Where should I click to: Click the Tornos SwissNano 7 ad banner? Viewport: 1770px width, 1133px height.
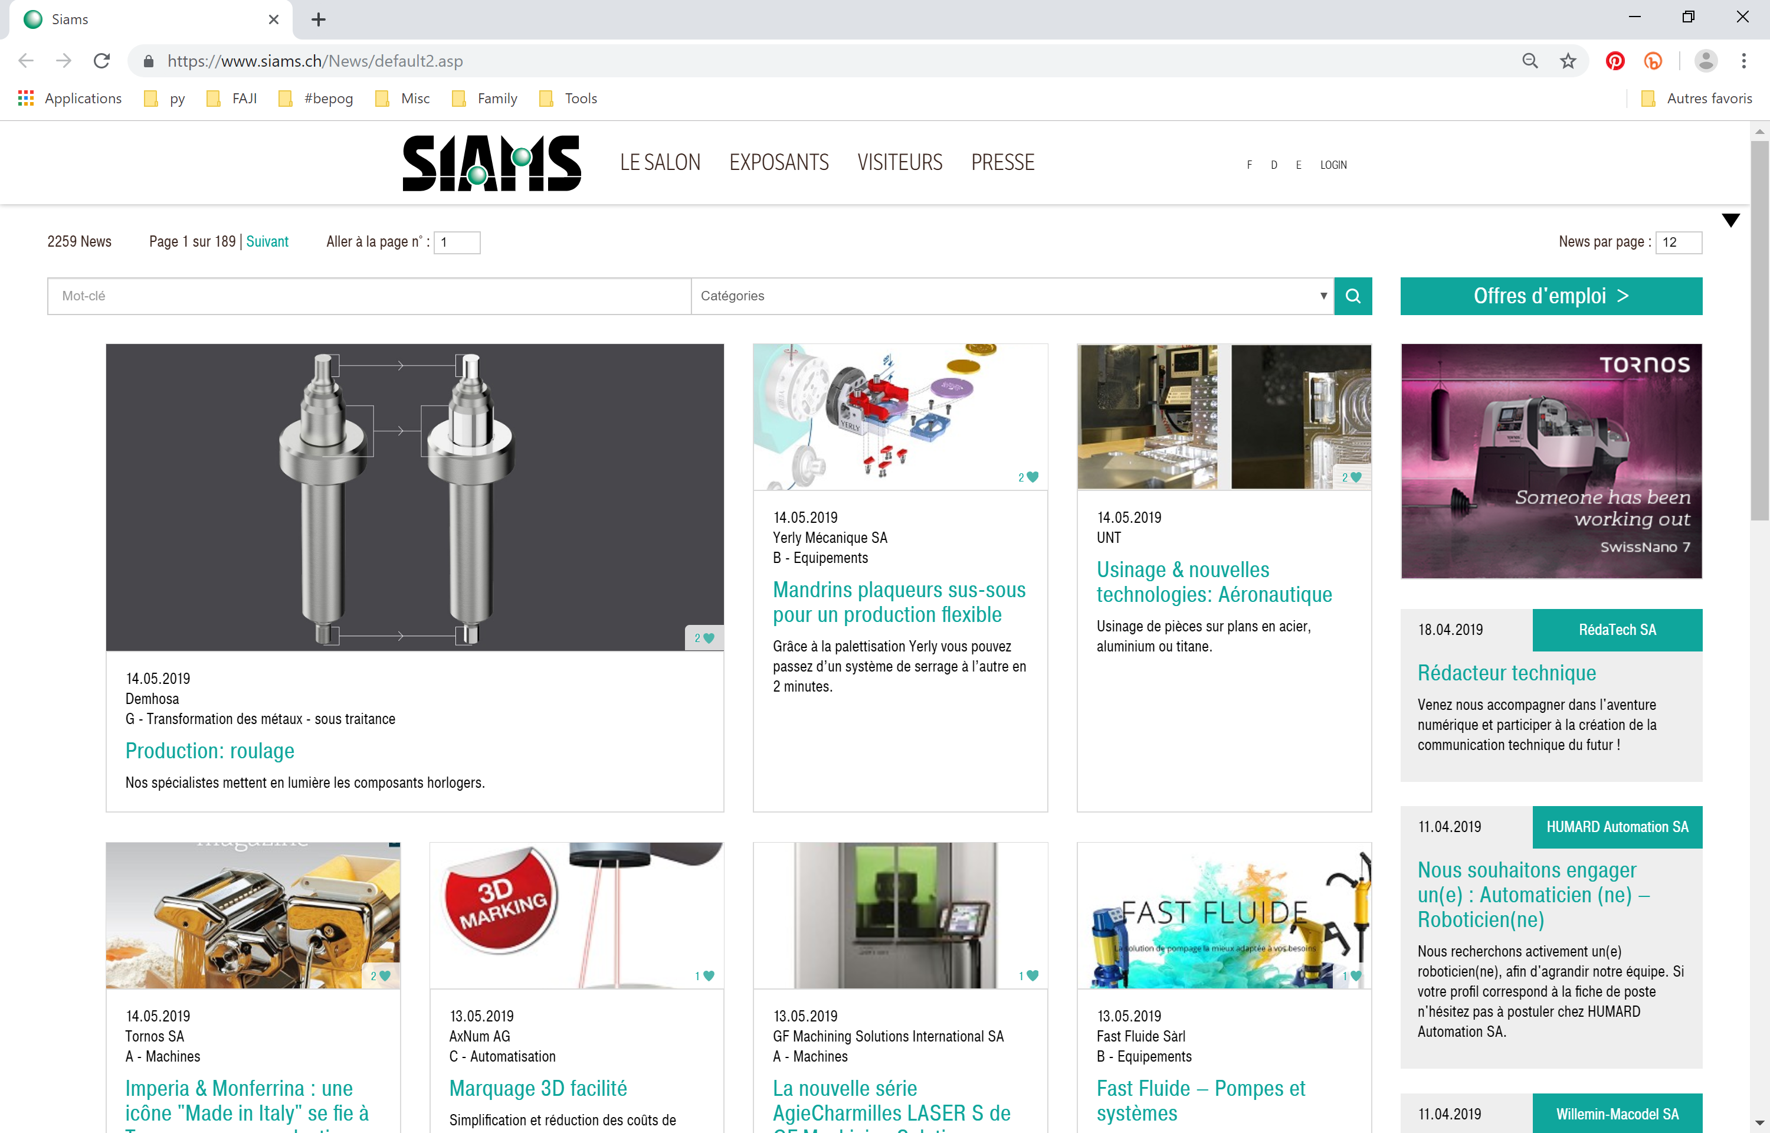(x=1551, y=461)
